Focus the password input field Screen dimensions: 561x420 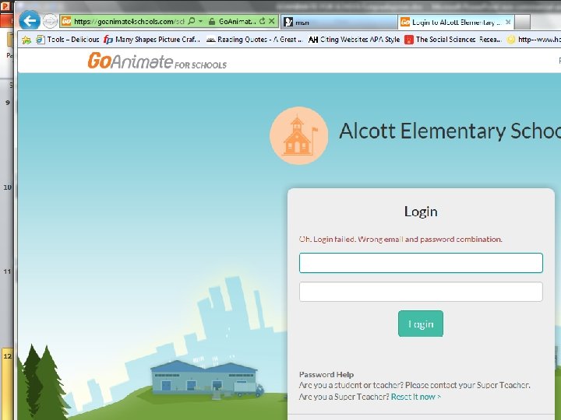(x=421, y=292)
